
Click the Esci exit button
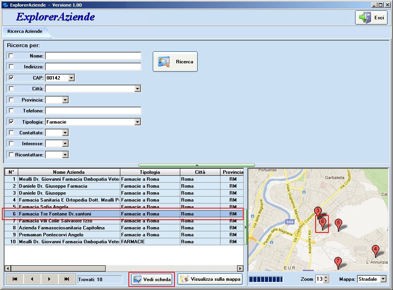click(x=371, y=17)
